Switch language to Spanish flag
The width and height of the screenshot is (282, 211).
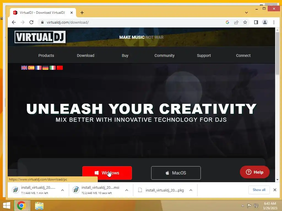31,68
